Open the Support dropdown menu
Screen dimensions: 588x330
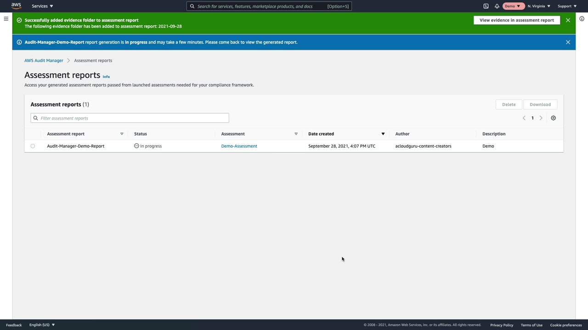(567, 6)
